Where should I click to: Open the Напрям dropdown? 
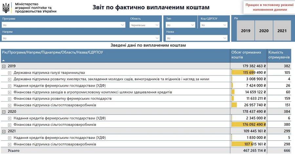tap(81, 38)
